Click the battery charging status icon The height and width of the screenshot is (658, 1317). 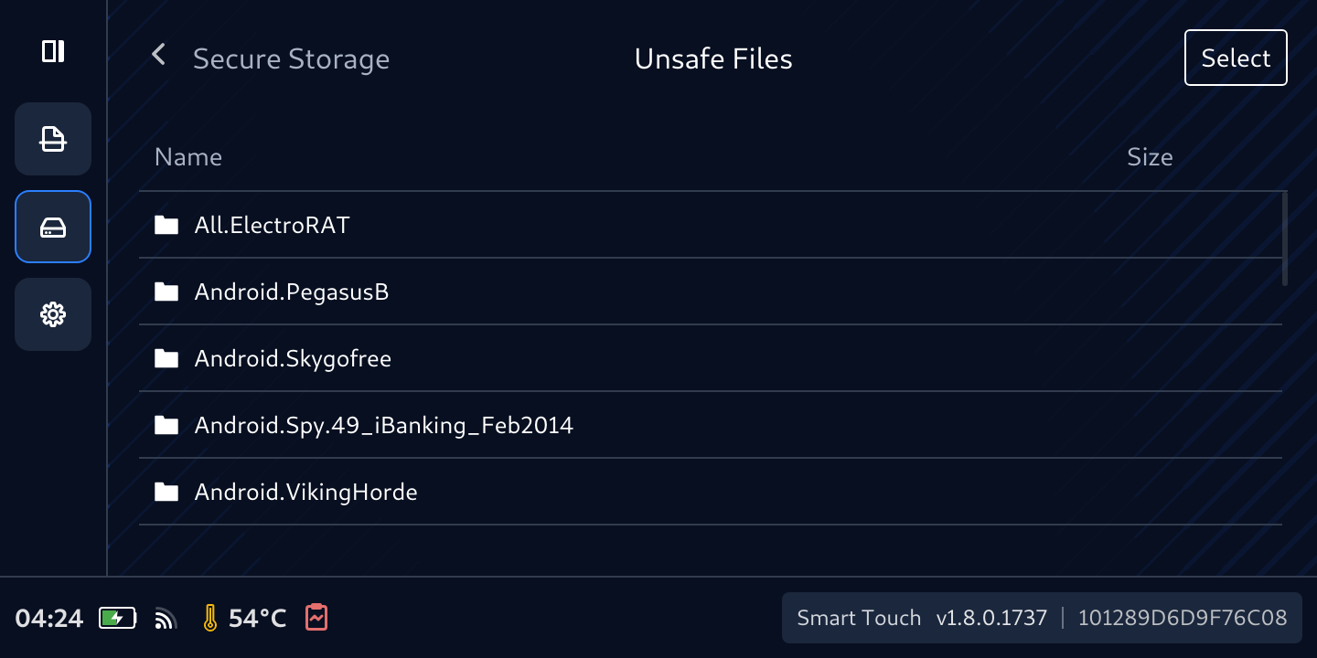pyautogui.click(x=117, y=619)
